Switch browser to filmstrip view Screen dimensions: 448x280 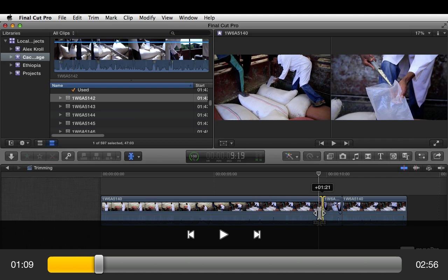point(40,143)
